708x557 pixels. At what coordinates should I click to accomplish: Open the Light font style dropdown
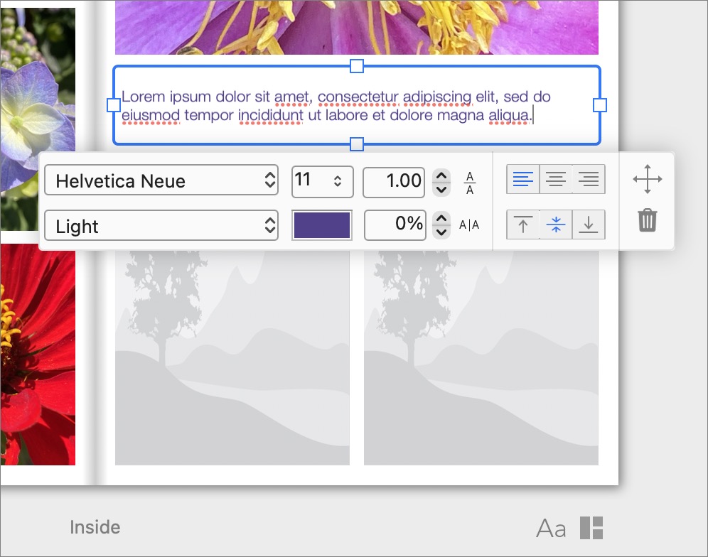click(x=161, y=227)
